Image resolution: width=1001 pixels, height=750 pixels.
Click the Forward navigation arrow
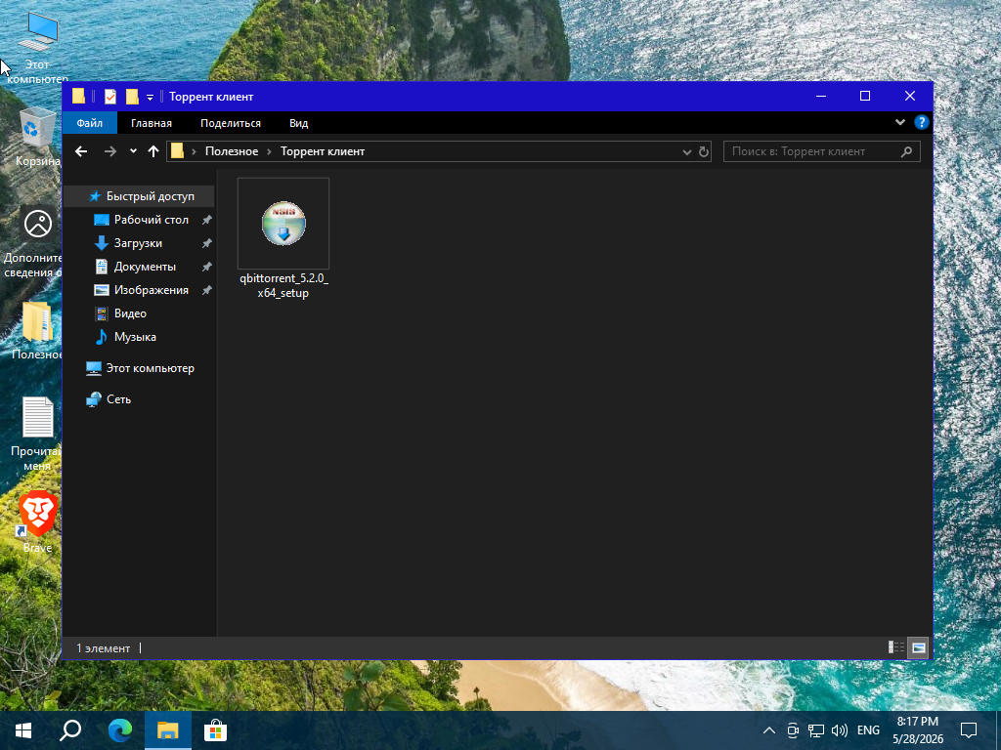click(x=110, y=151)
